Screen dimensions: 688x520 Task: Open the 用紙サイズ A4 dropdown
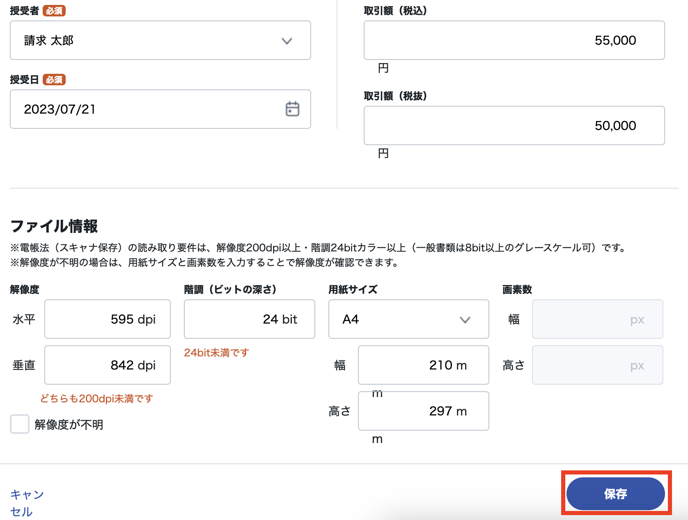point(408,319)
